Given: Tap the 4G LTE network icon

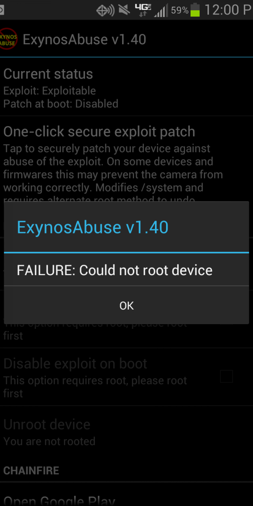Looking at the screenshot, I should click(x=143, y=10).
